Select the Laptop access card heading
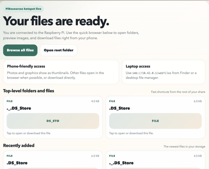The height and width of the screenshot is (169, 209). 138,66
